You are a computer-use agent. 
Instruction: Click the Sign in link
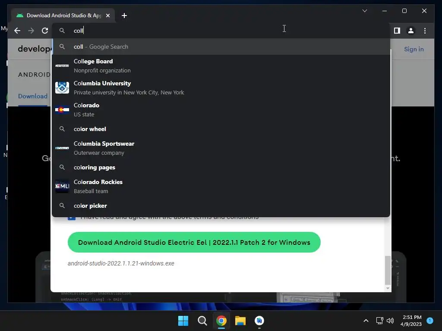click(414, 49)
